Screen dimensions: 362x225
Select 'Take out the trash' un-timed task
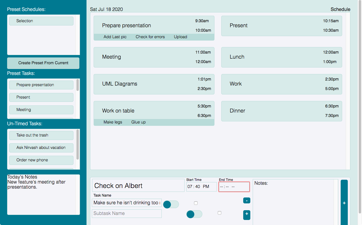[x=41, y=135]
